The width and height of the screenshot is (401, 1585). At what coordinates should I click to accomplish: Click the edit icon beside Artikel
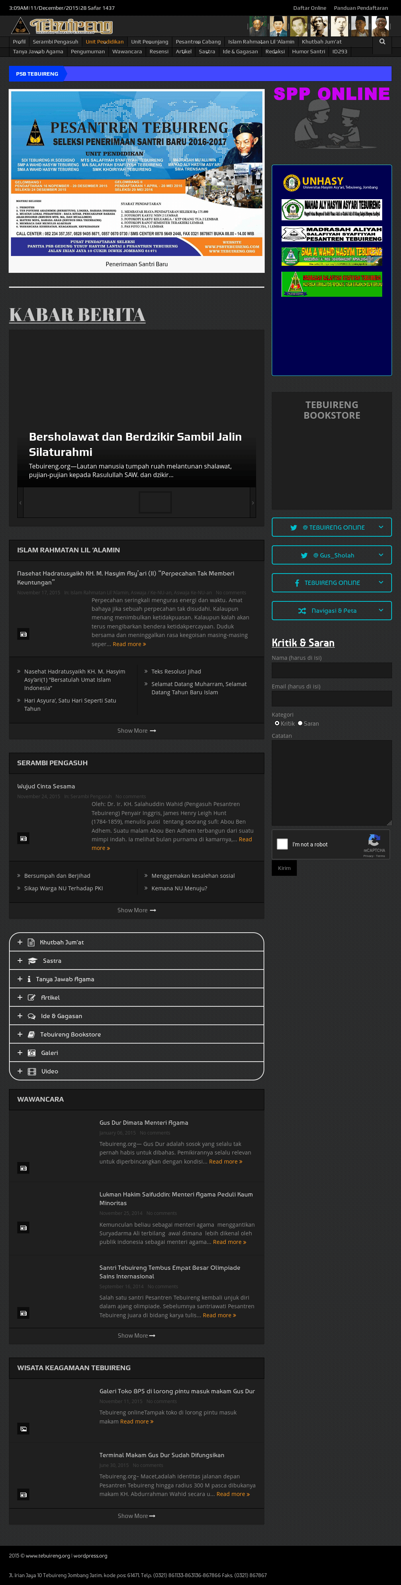click(x=32, y=997)
